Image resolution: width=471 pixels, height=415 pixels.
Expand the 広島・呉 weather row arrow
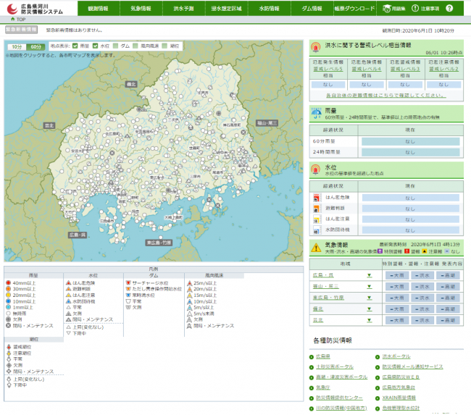point(369,275)
